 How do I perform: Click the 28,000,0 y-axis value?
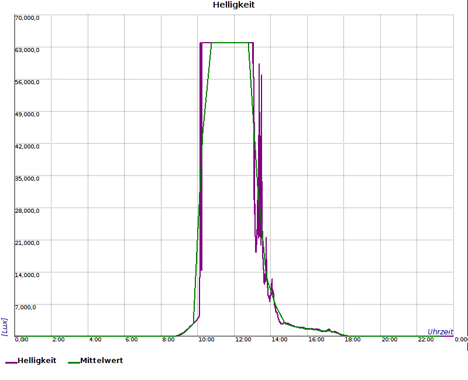[x=27, y=211]
